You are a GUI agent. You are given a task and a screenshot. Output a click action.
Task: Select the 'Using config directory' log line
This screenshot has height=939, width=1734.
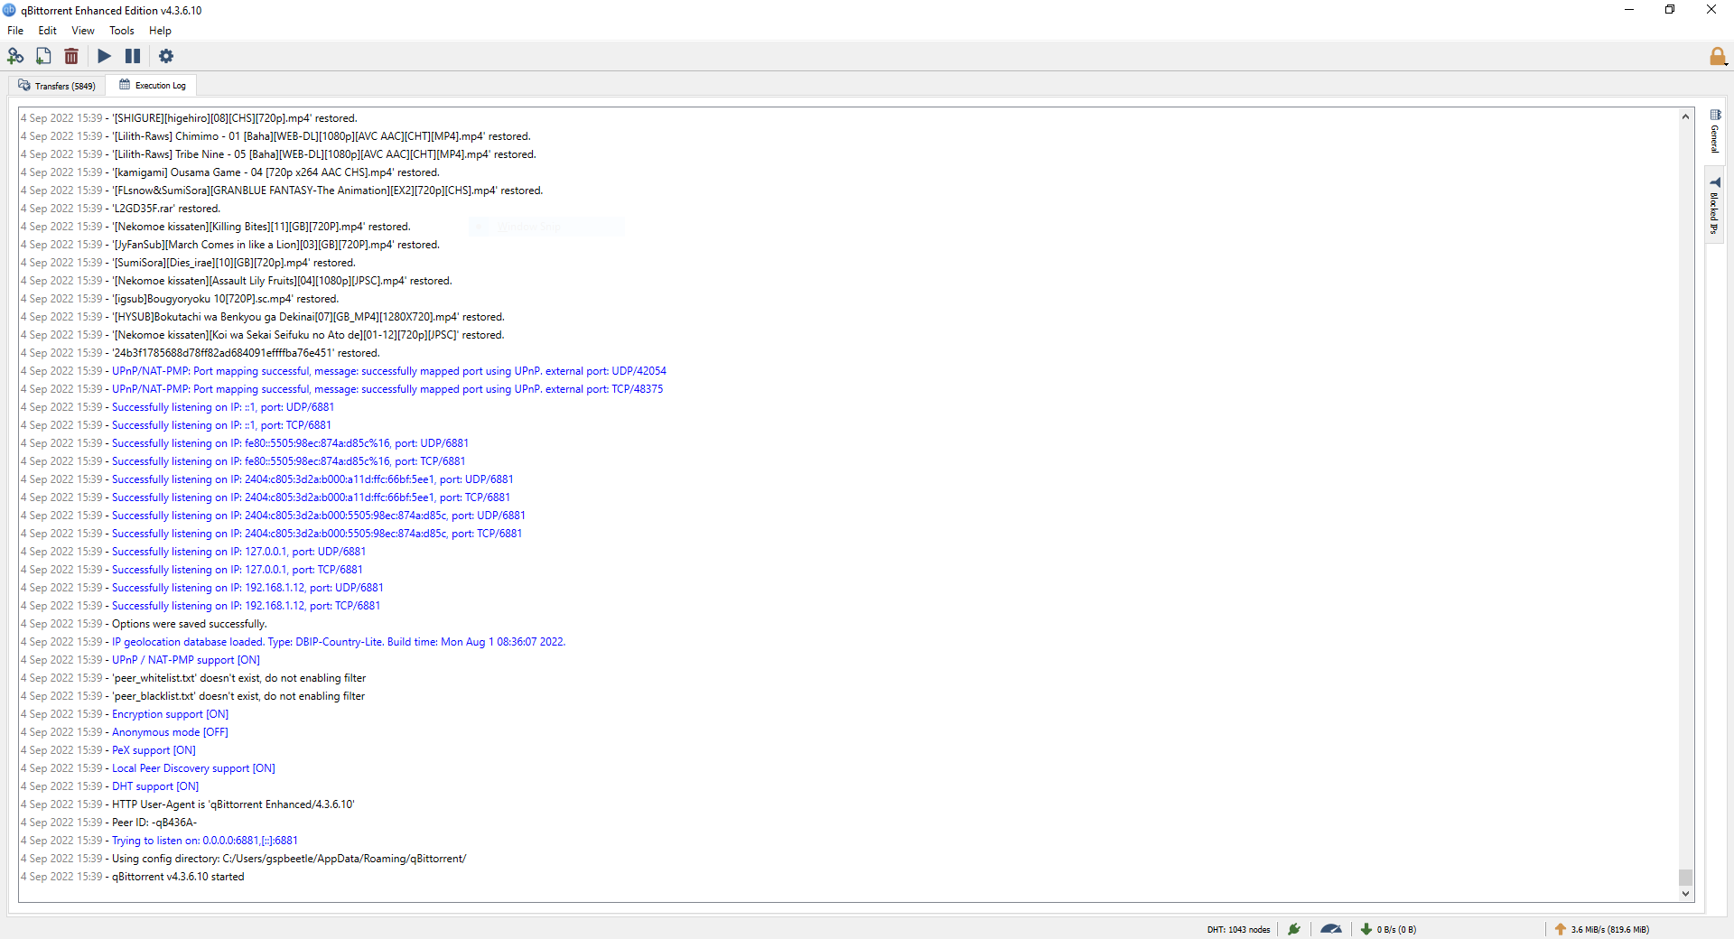click(244, 859)
